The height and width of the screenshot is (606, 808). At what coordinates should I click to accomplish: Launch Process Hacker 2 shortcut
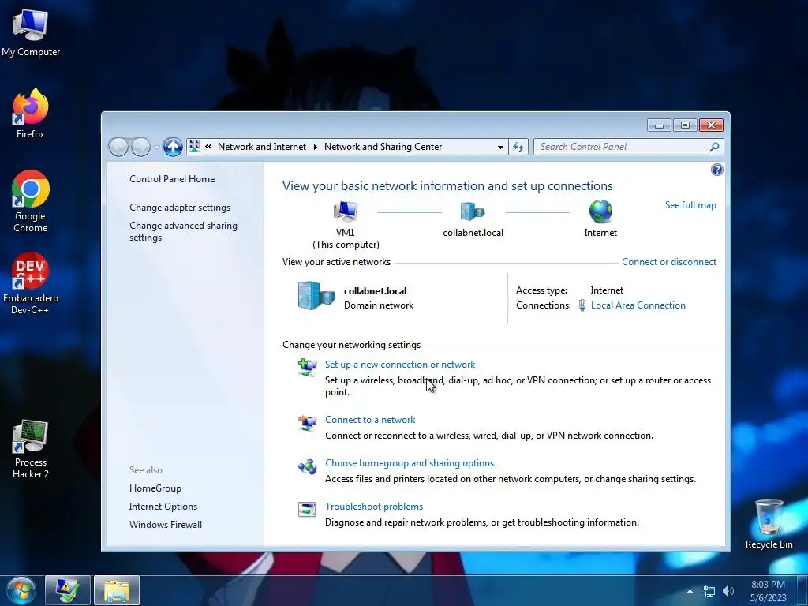(30, 448)
